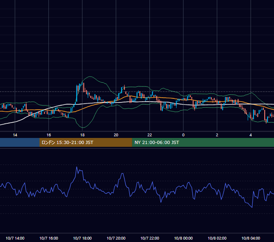The width and height of the screenshot is (274, 242).
Task: Click the 10/7 16:00 date label
Action: pyautogui.click(x=49, y=238)
